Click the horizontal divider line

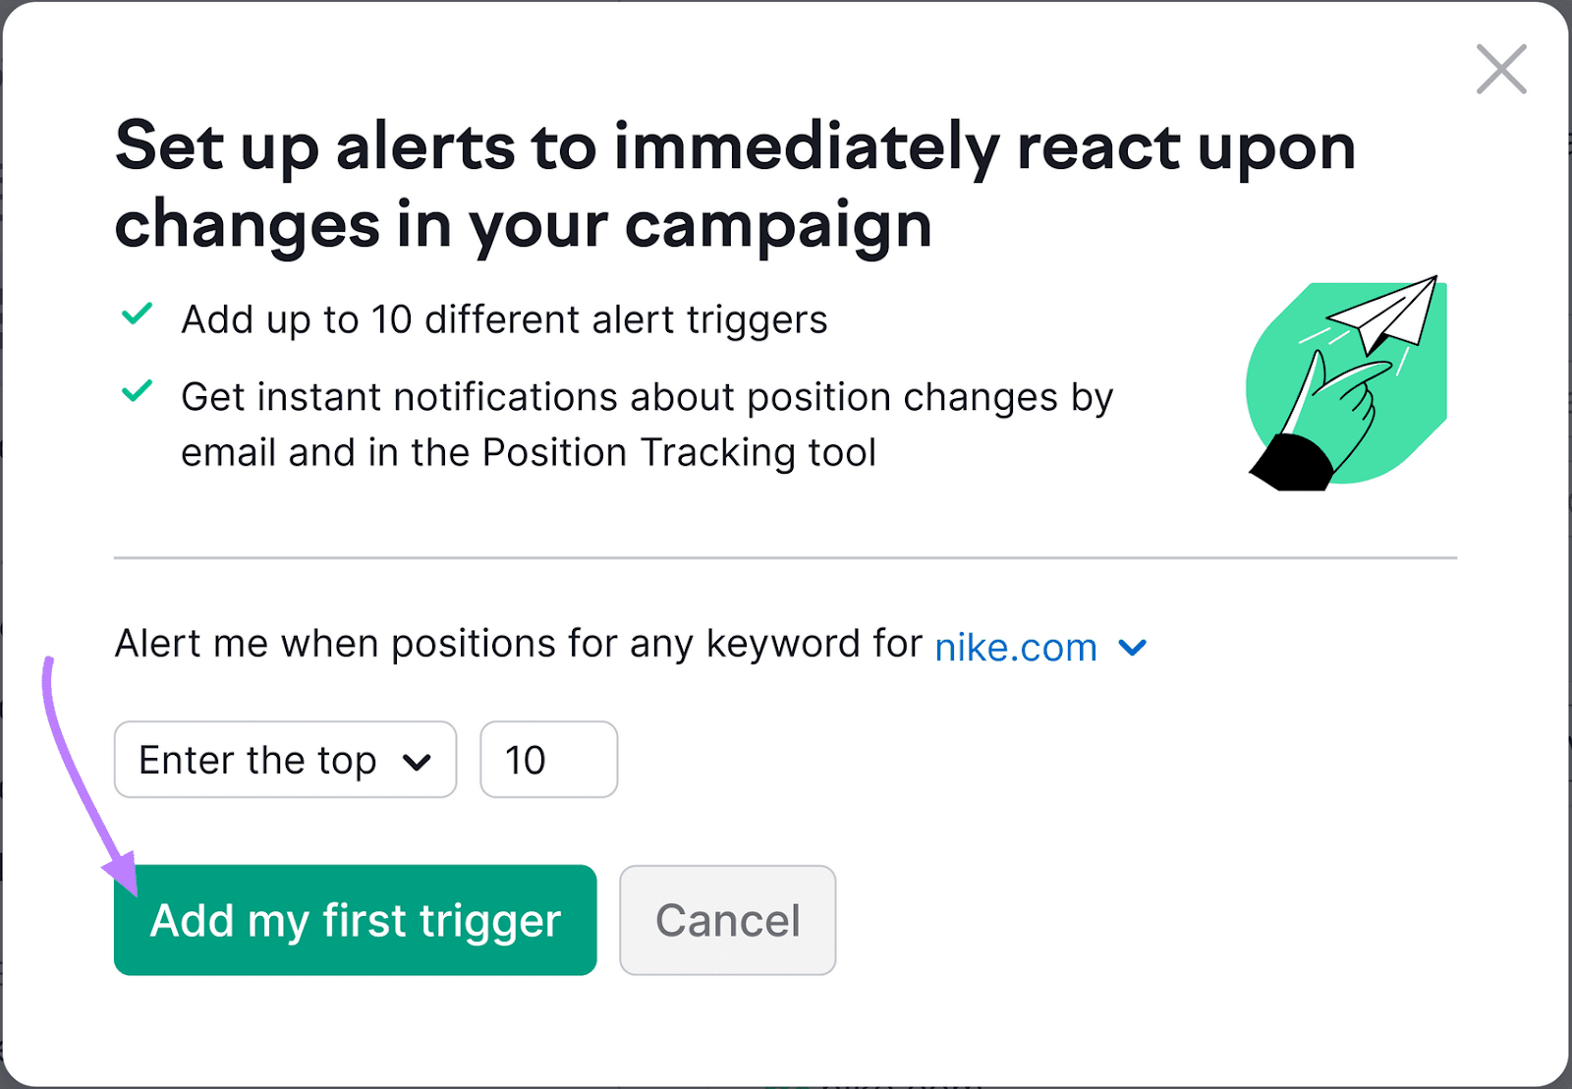click(x=785, y=558)
